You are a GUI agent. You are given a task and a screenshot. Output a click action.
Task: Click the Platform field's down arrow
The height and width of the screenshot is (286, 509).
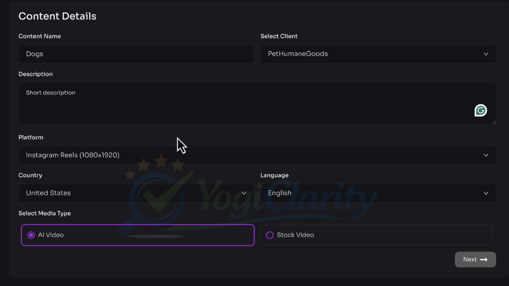tap(486, 155)
